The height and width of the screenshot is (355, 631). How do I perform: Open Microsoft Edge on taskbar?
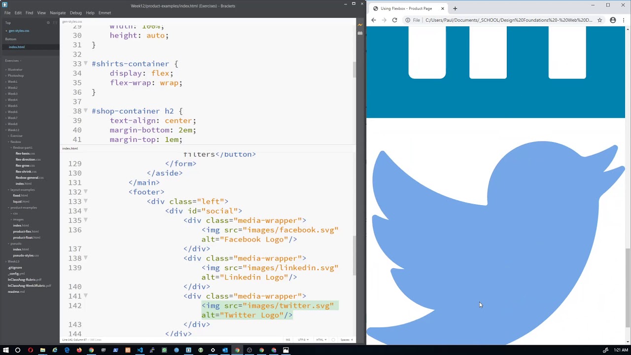(x=67, y=350)
